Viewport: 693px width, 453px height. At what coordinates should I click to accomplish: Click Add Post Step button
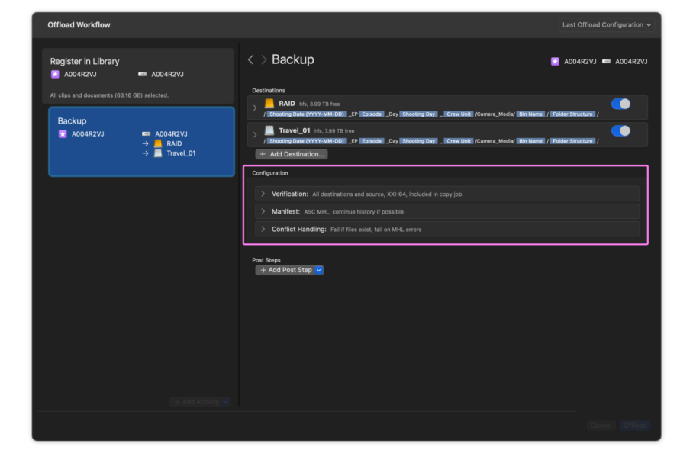(286, 270)
